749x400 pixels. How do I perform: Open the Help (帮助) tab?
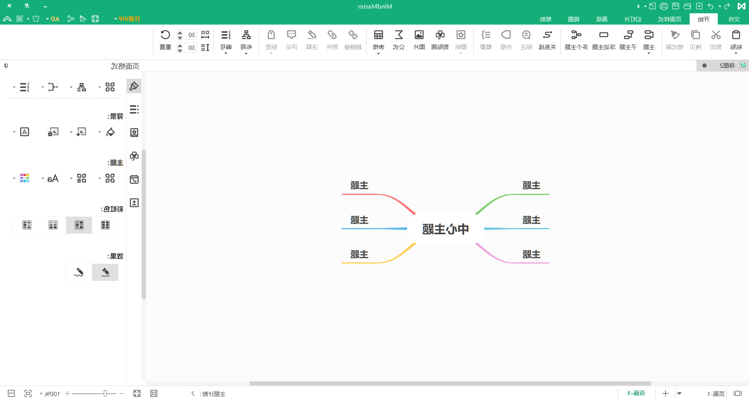coord(546,19)
